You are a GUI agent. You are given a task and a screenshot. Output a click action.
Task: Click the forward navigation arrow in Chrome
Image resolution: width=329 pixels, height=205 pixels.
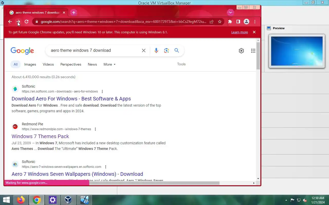[18, 22]
